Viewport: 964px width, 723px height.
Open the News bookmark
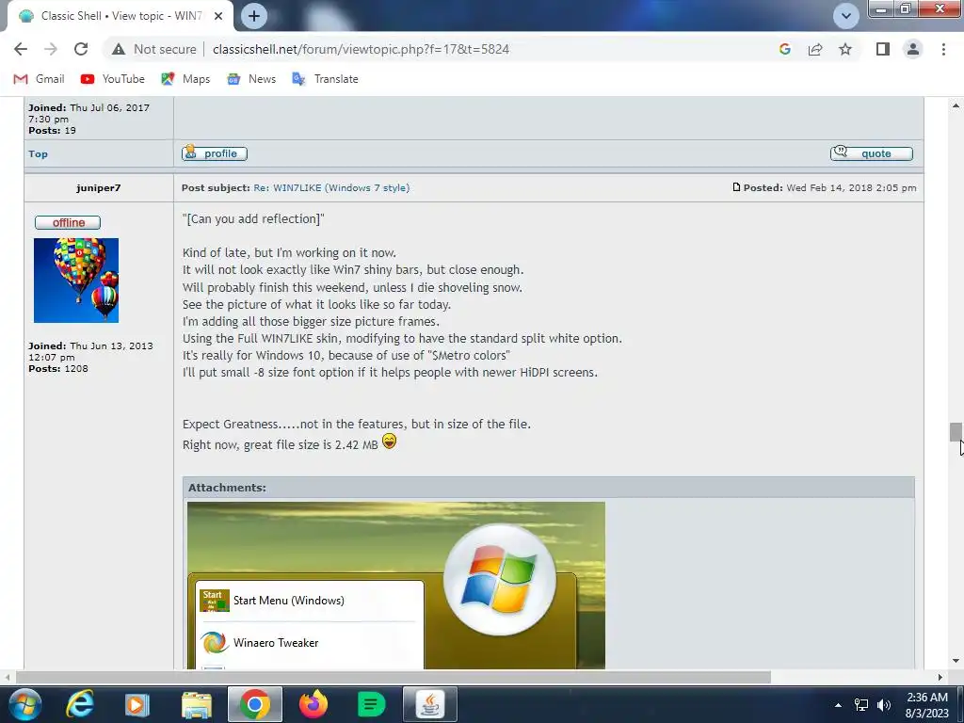click(251, 79)
